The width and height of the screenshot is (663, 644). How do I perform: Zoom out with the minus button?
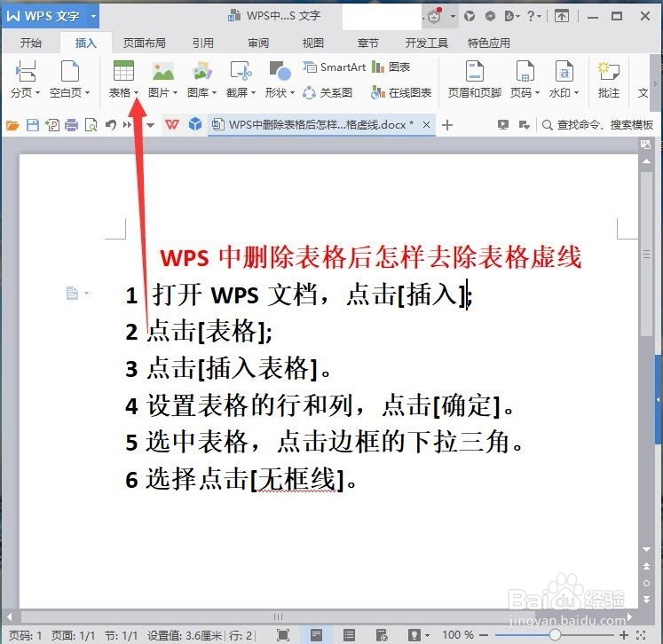484,635
